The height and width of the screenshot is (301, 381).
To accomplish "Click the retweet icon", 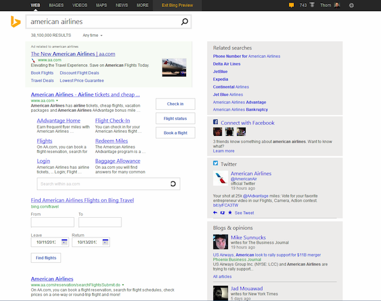I will pyautogui.click(x=223, y=213).
